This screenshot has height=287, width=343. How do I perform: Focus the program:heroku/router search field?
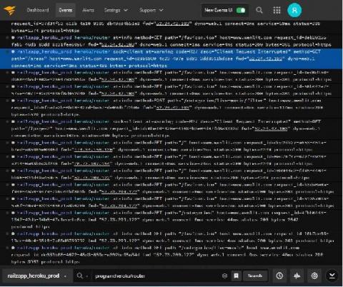tap(157, 276)
